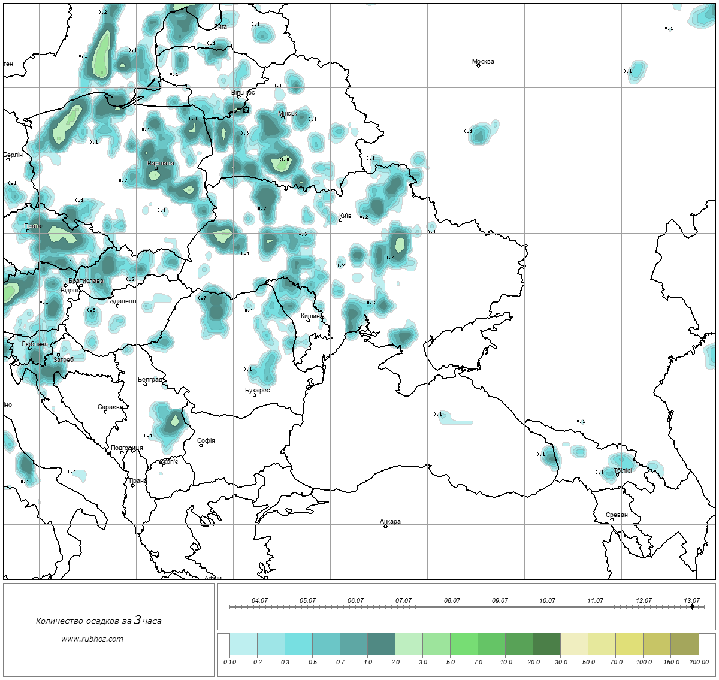Click the lightest cyan swatch for 0.10–0.2
The width and height of the screenshot is (719, 680).
pyautogui.click(x=243, y=645)
